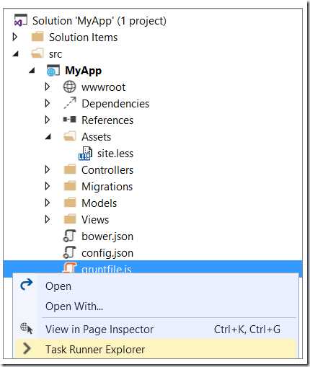Select the Views folder
This screenshot has width=310, height=367.
click(x=95, y=219)
